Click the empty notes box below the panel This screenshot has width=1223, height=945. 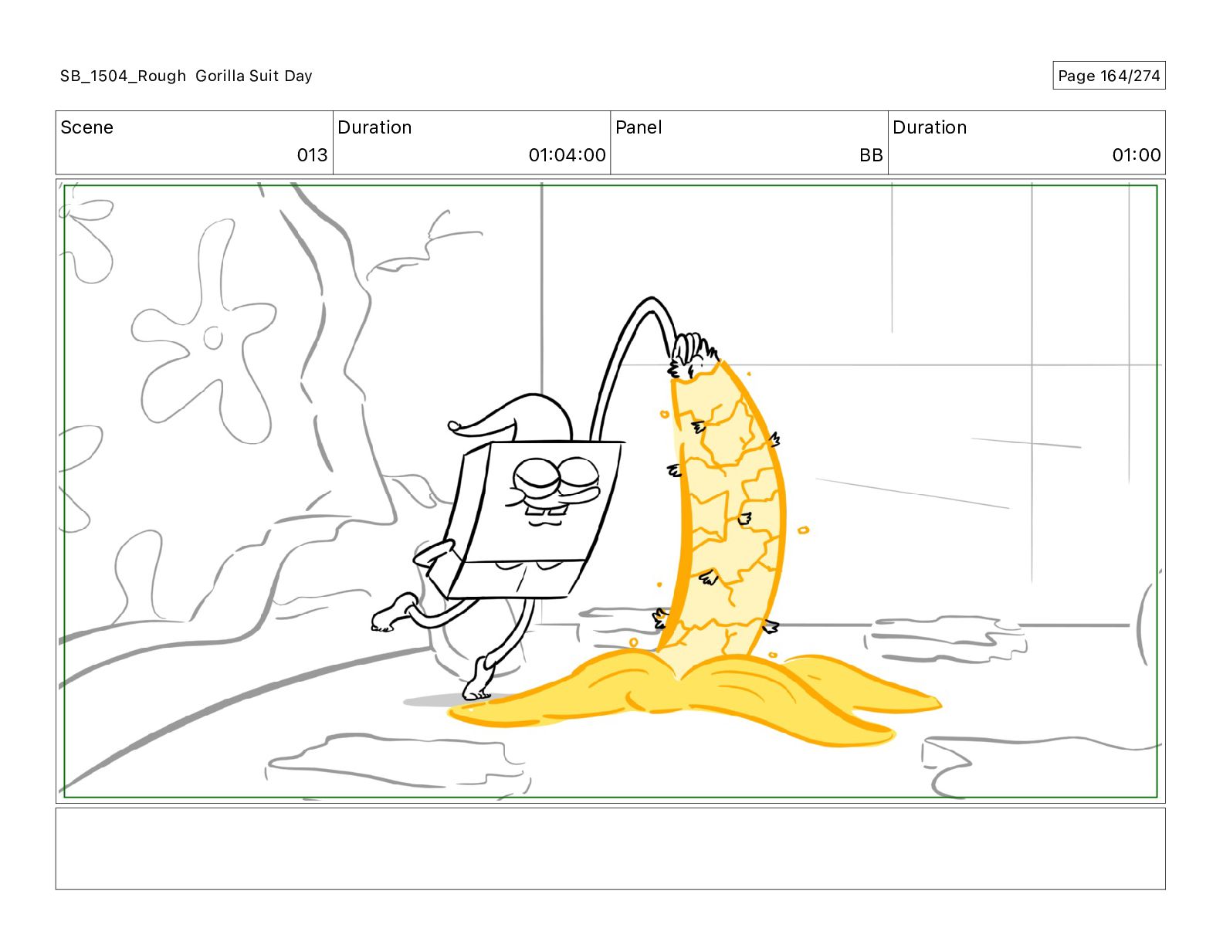[x=610, y=848]
